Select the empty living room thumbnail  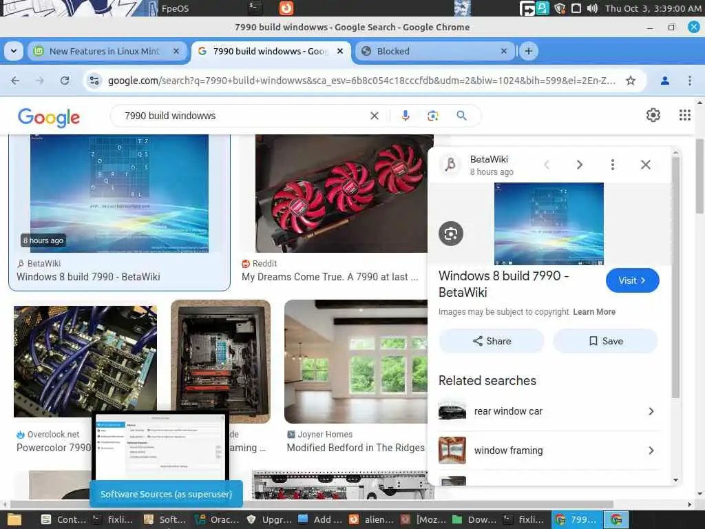coord(356,361)
